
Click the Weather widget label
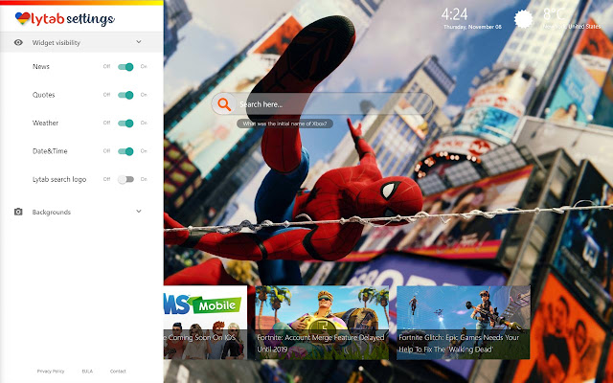coord(45,123)
